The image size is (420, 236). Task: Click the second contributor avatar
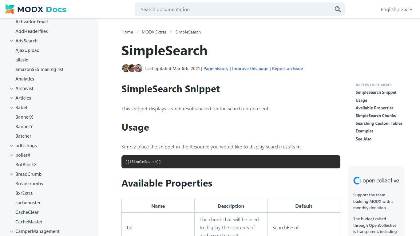tap(132, 68)
